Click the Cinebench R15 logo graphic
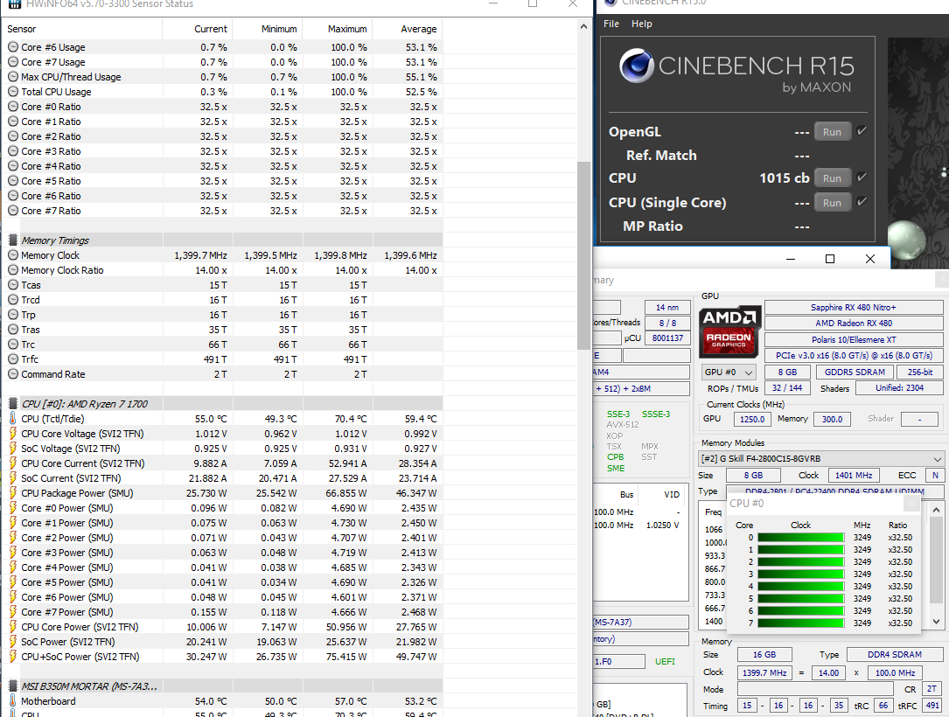Screen dimensions: 949x717 pos(638,66)
